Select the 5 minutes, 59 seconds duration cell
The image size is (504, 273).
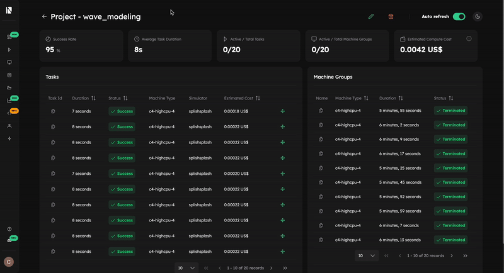coord(400,211)
